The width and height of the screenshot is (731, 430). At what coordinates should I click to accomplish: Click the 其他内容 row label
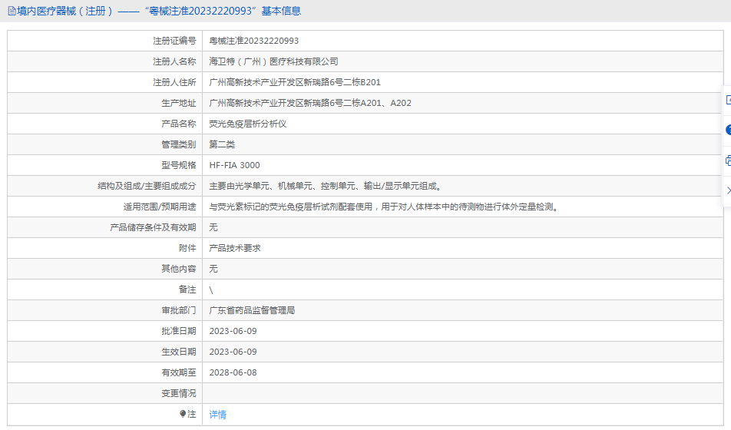[x=179, y=269]
